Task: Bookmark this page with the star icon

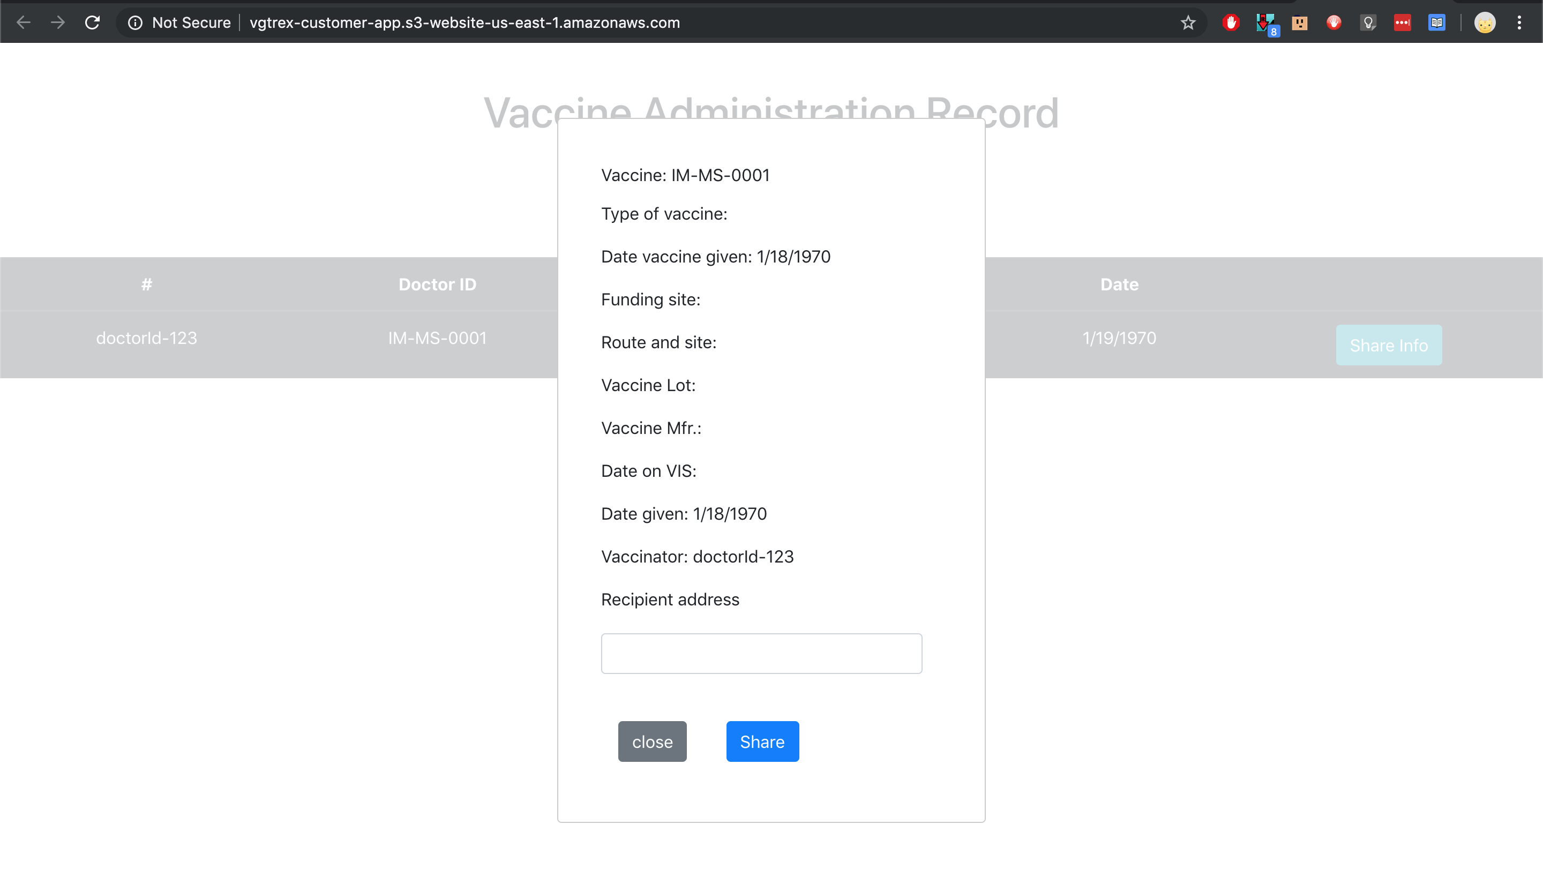Action: click(1188, 23)
